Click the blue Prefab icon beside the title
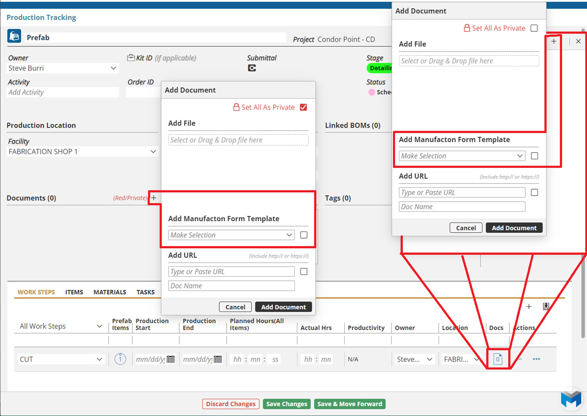587x416 pixels. click(x=14, y=36)
